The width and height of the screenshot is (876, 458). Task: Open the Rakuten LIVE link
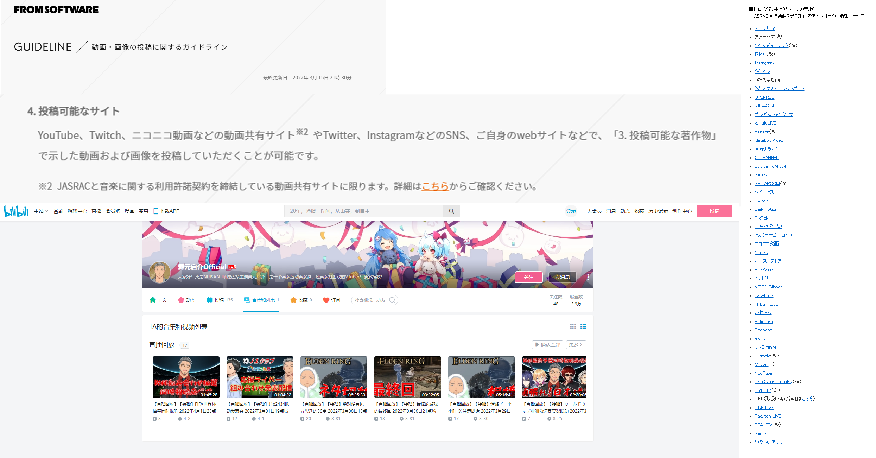pyautogui.click(x=768, y=416)
